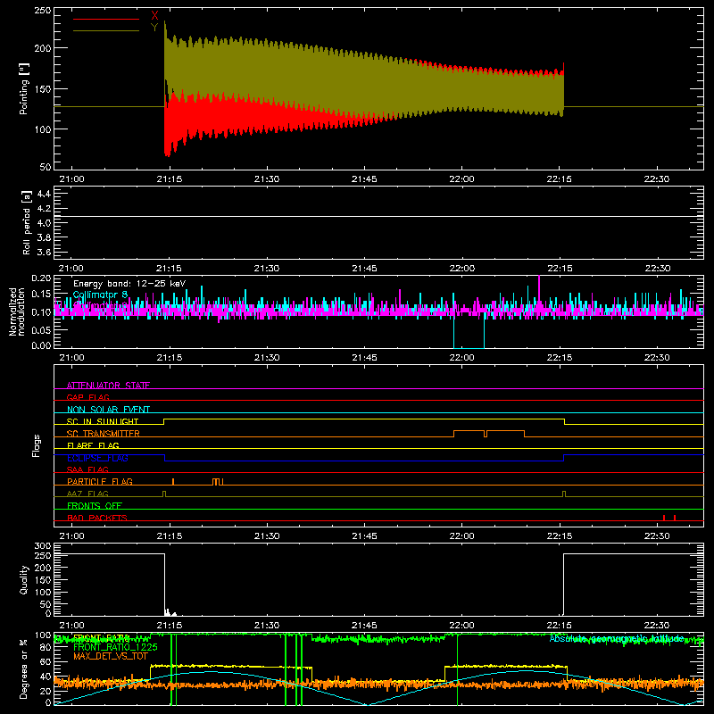This screenshot has width=714, height=714.
Task: Click the 'Quality' vertical axis title
Action: (x=24, y=579)
